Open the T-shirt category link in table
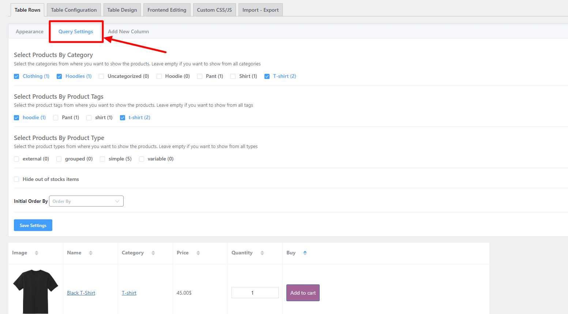Screen dimensions: 568x314 click(129, 293)
